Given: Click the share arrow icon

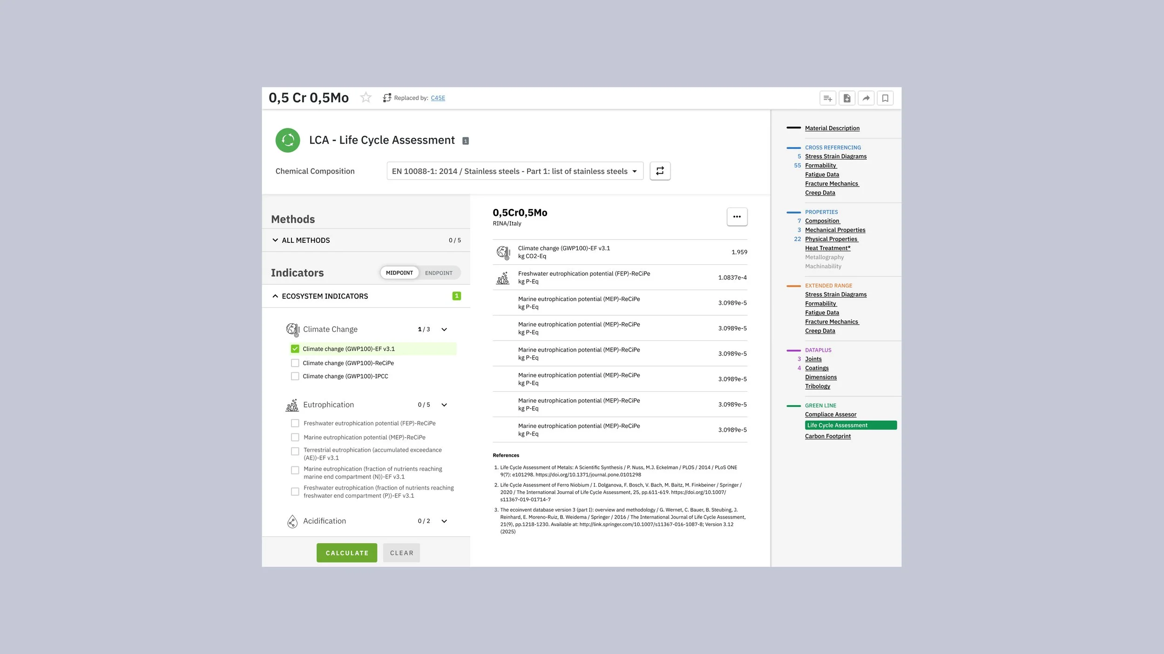Looking at the screenshot, I should (x=866, y=98).
